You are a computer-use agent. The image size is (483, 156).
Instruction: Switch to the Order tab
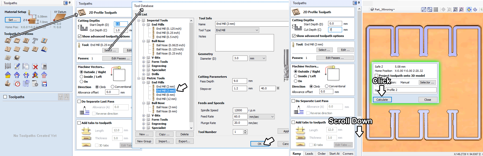pyautogui.click(x=322, y=153)
